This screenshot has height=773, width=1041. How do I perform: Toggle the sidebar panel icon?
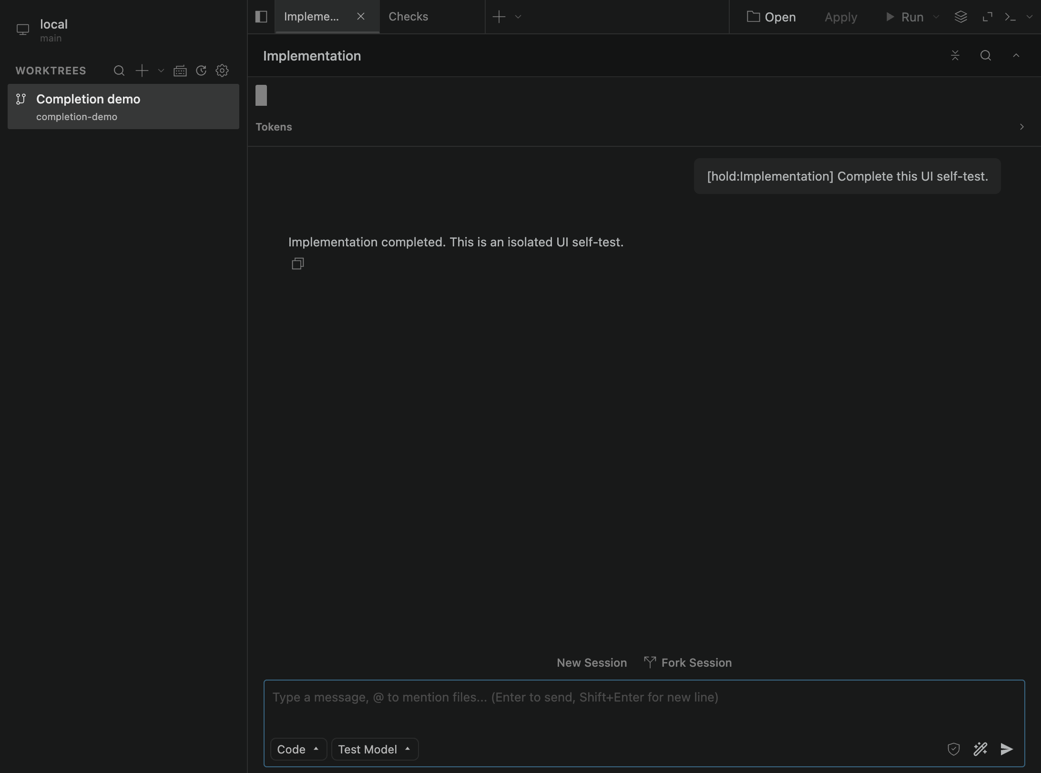261,17
